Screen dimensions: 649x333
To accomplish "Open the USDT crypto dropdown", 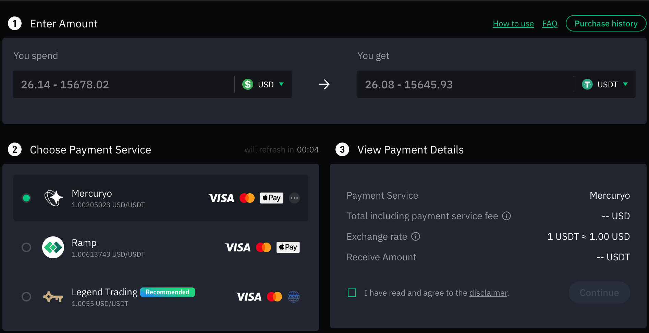I will click(605, 84).
